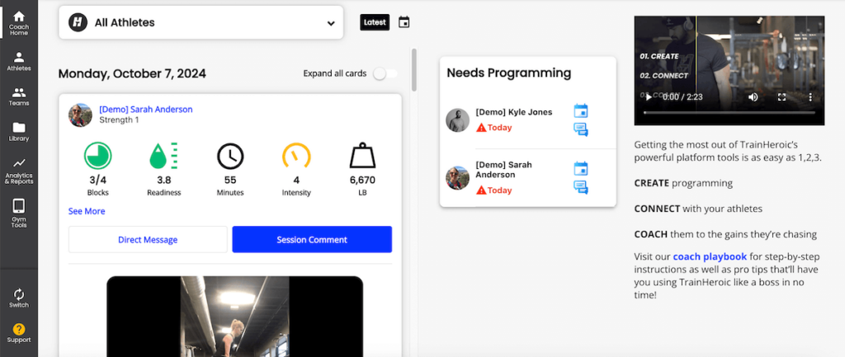
Task: Click Kyle Jones's chat message icon
Action: (580, 129)
